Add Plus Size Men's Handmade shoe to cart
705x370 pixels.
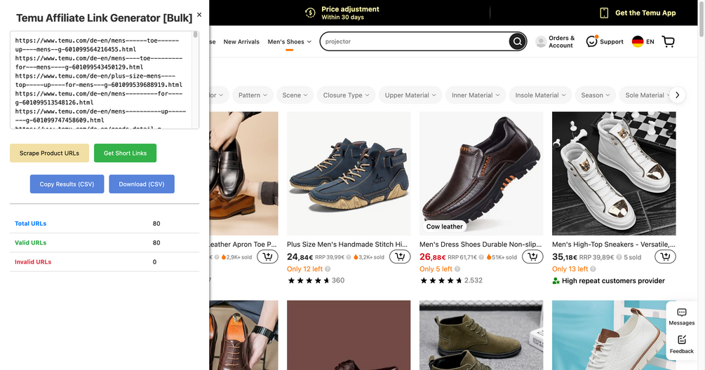click(400, 257)
